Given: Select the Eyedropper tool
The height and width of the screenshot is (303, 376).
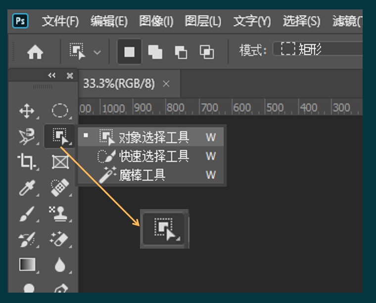Looking at the screenshot, I should click(x=25, y=188).
